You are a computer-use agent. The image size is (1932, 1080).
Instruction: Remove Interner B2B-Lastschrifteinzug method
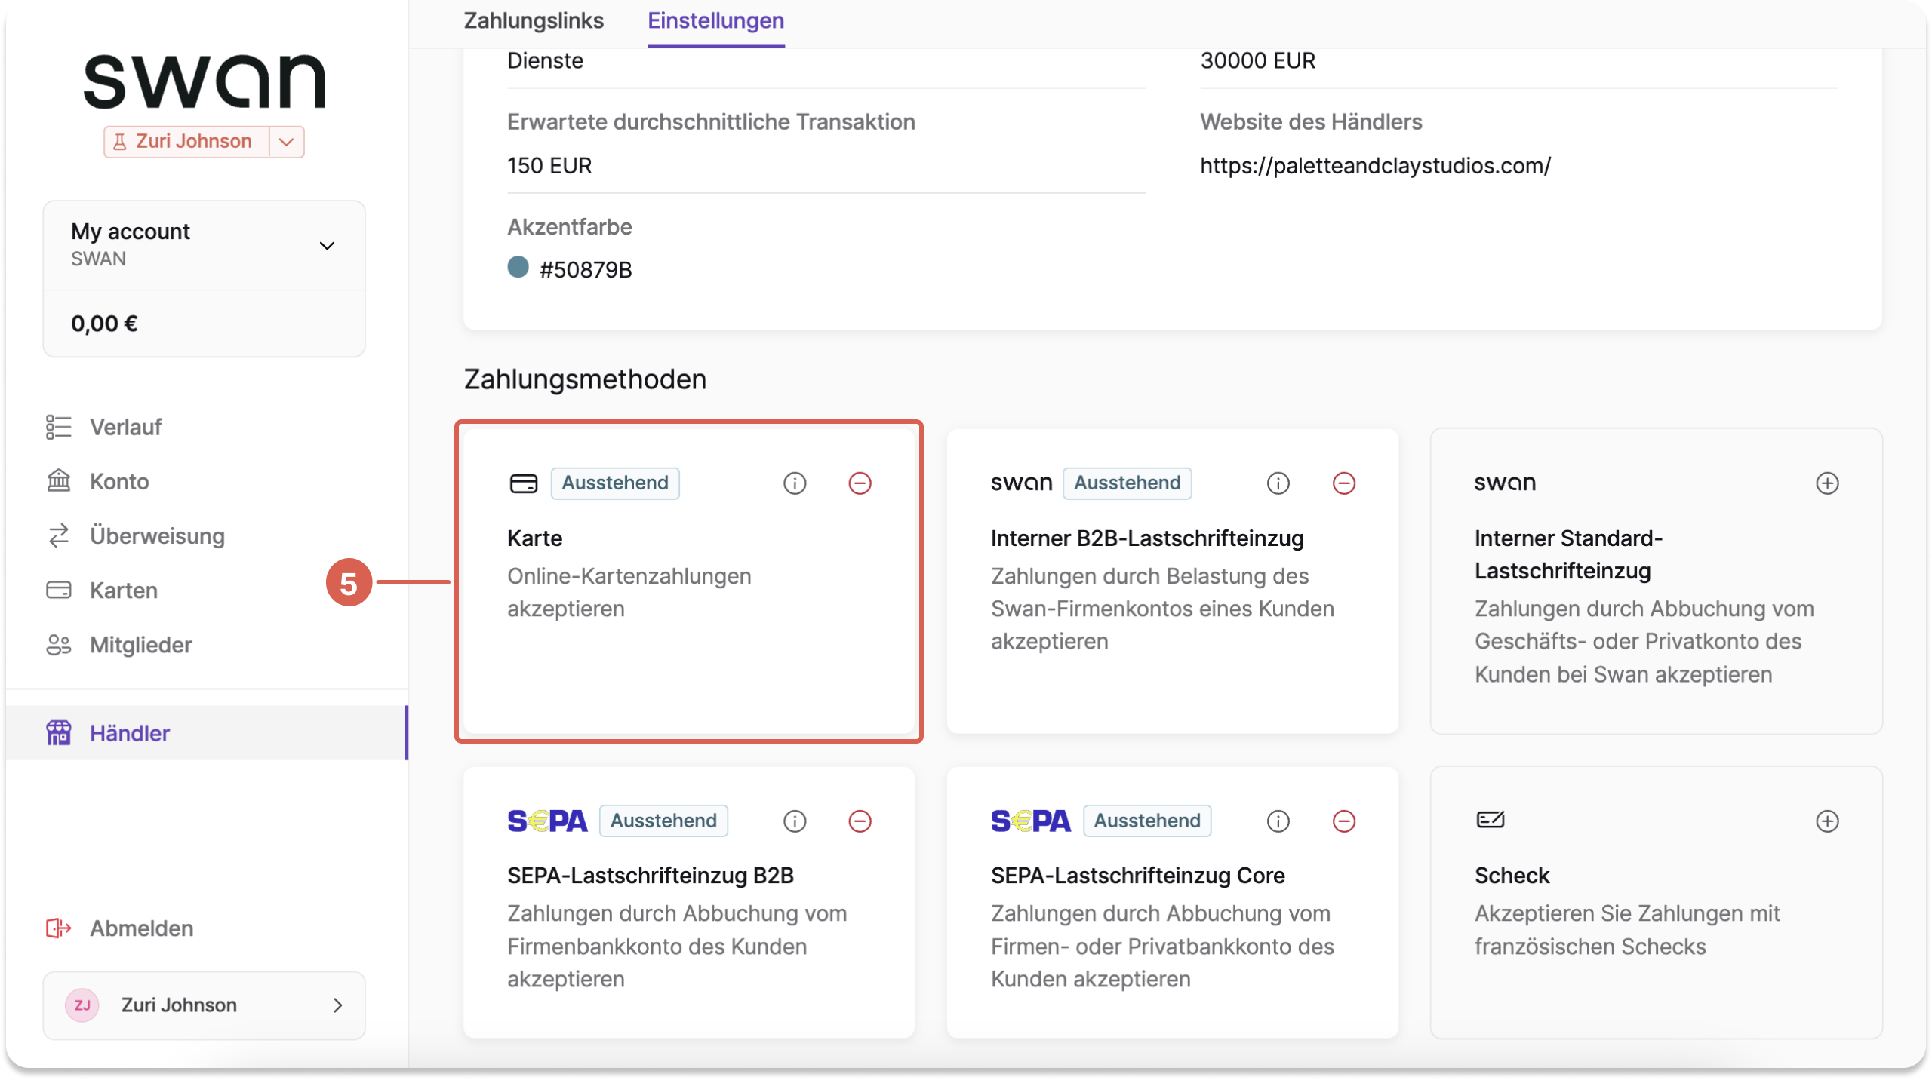(x=1343, y=483)
